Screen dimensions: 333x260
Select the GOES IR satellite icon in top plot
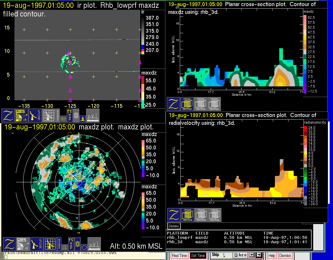(22, 115)
